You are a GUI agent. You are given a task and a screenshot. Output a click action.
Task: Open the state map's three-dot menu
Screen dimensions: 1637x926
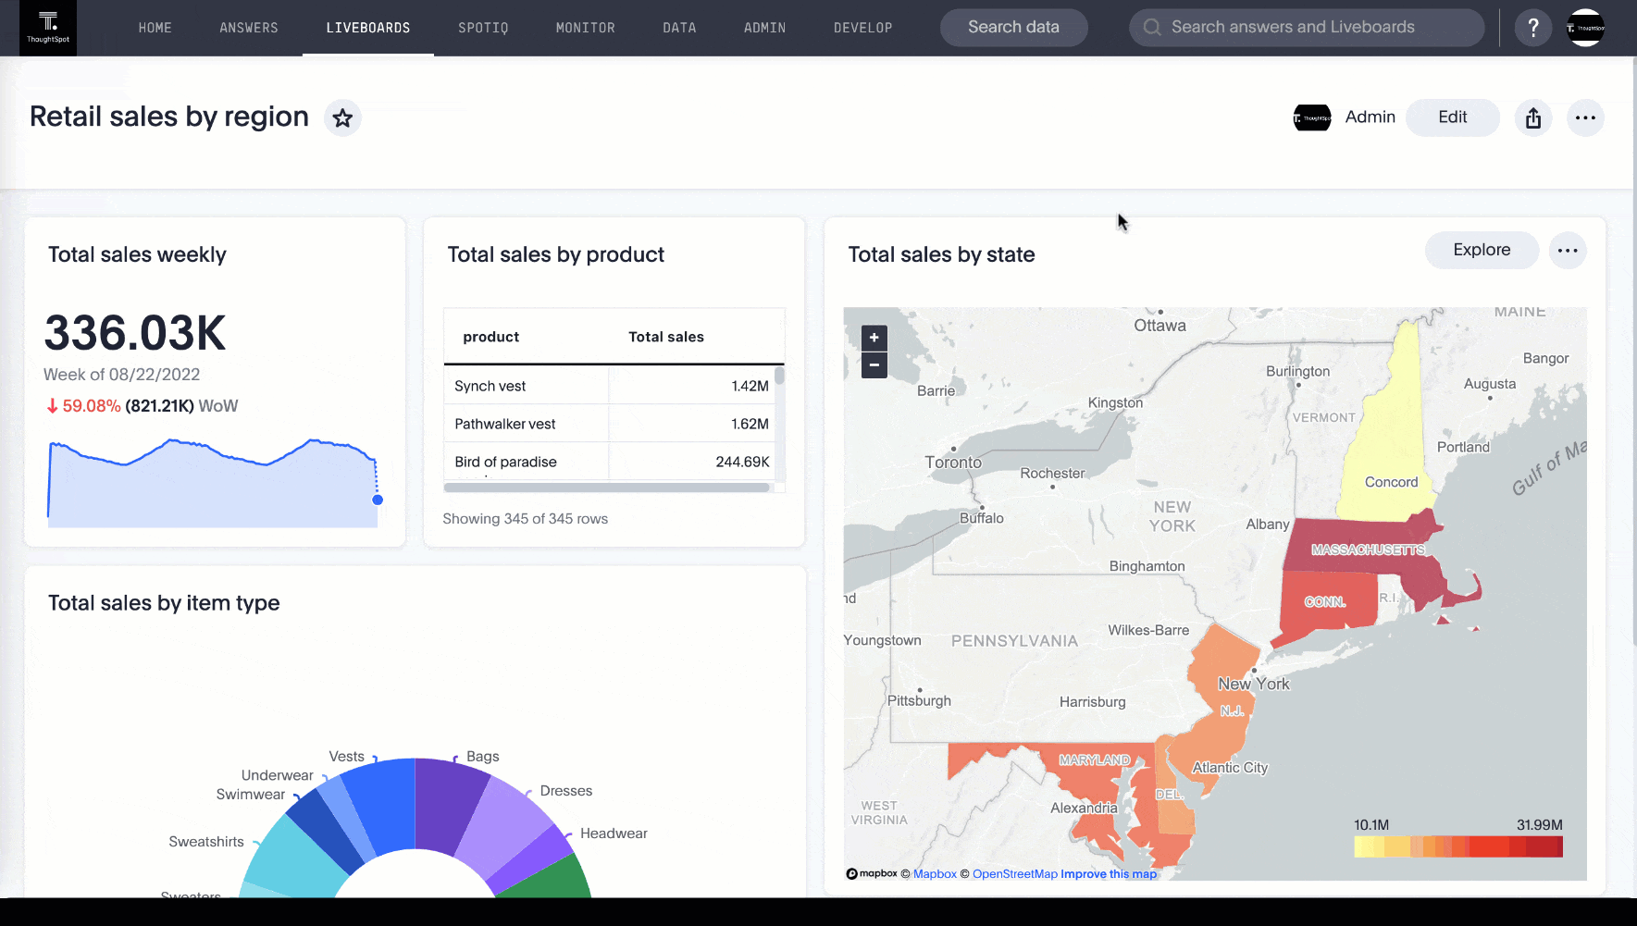click(x=1568, y=251)
